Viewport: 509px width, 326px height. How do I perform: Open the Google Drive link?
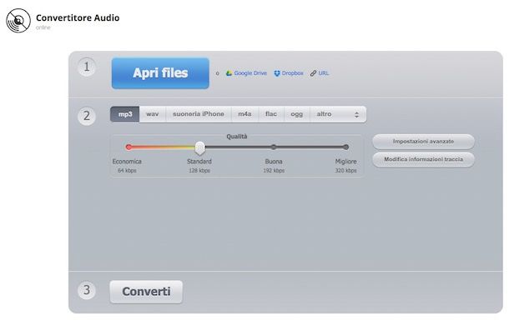(x=250, y=73)
